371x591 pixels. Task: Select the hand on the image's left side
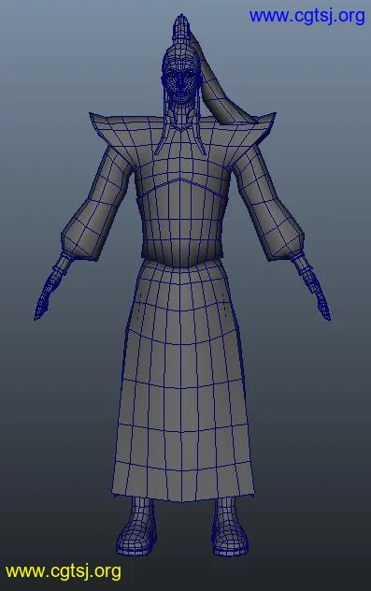pos(48,294)
